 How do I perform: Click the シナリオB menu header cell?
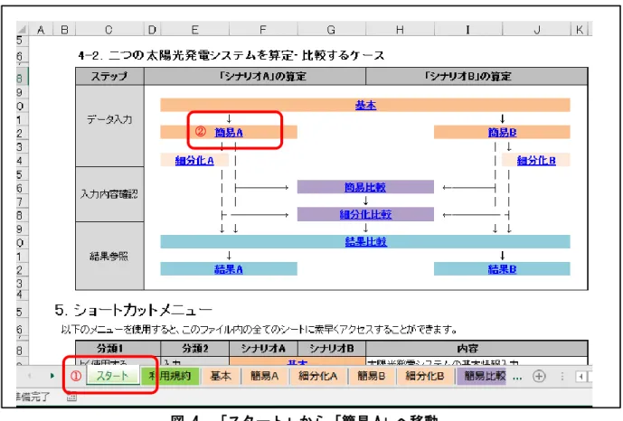[x=331, y=349]
